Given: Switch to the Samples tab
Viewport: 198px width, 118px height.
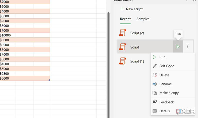Looking at the screenshot, I should coord(143,19).
